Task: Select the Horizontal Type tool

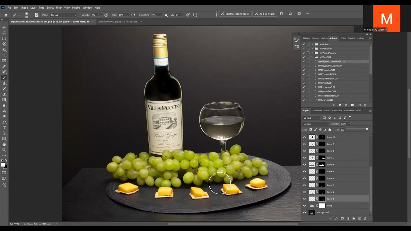Action: [4, 128]
